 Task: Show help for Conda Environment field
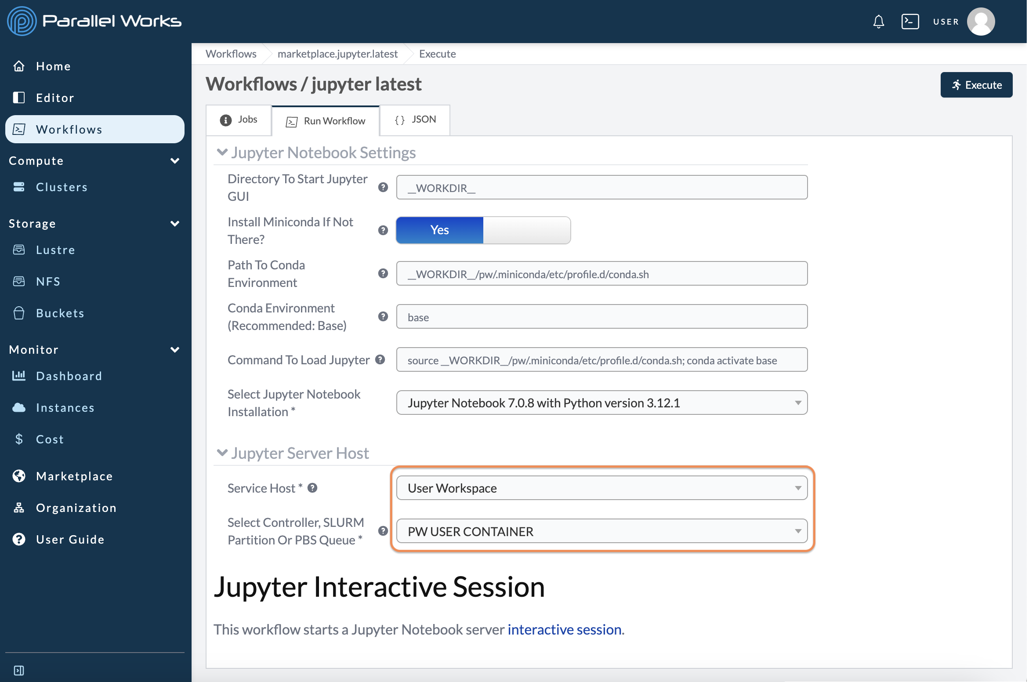click(x=383, y=317)
